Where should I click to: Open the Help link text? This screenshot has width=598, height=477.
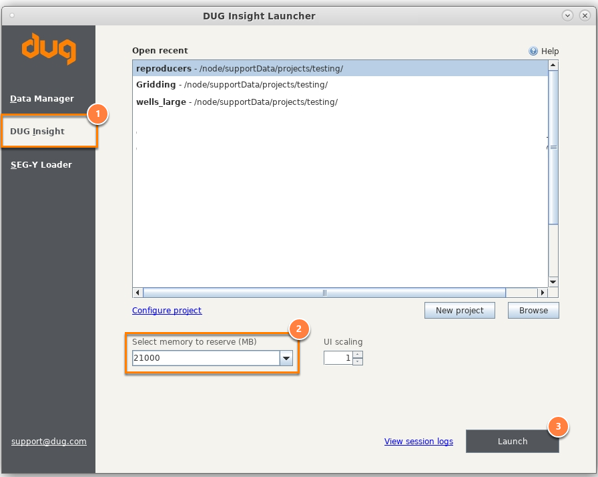click(549, 51)
